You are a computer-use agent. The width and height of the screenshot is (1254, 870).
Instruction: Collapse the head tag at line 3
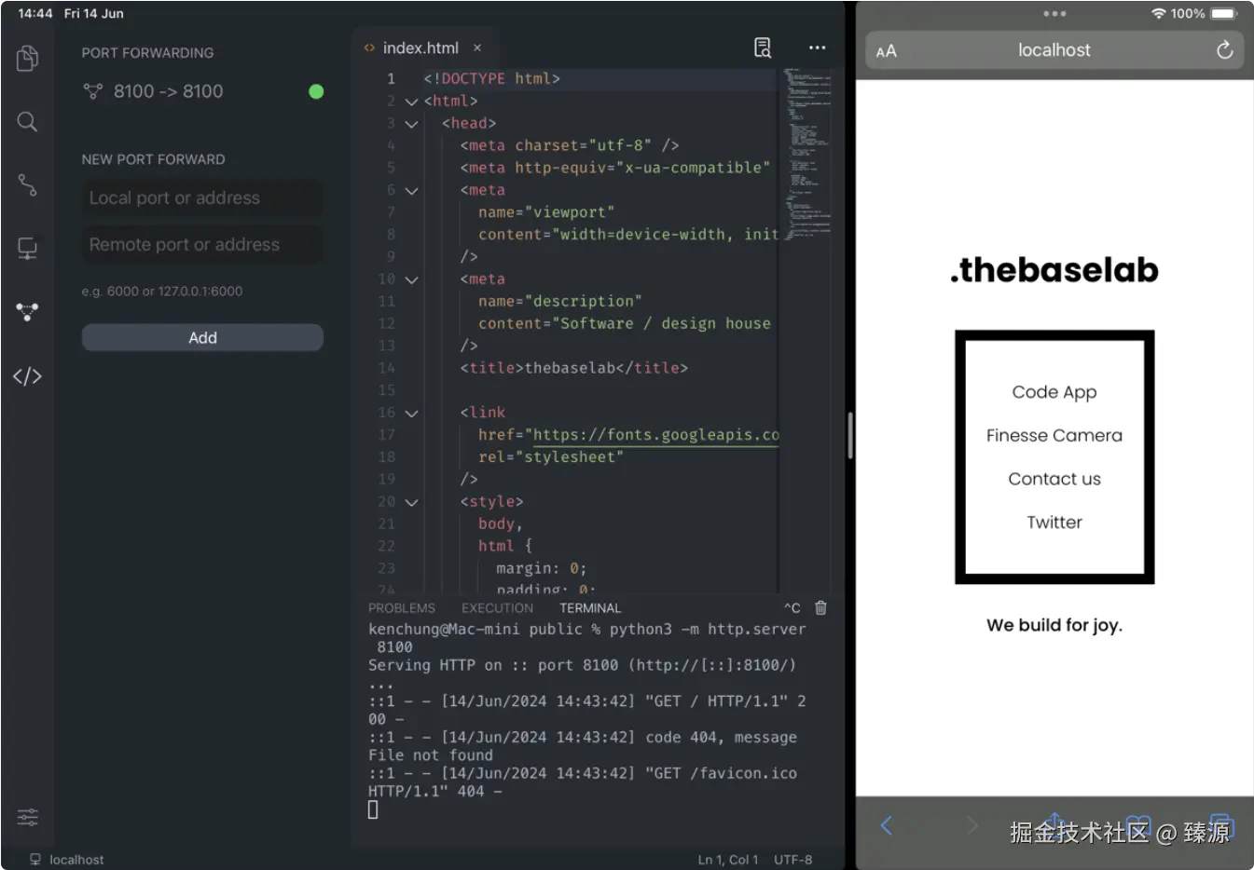[x=411, y=124]
